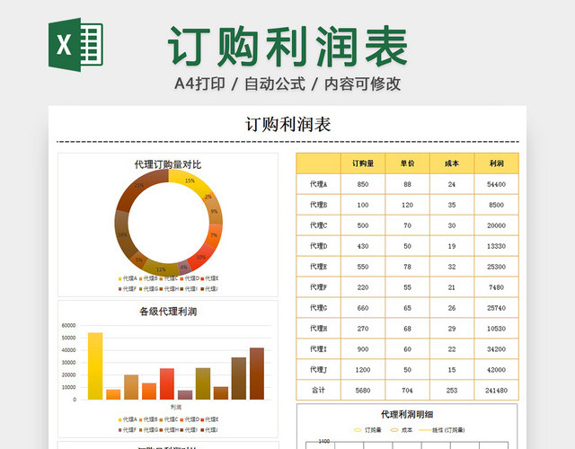The width and height of the screenshot is (575, 449).
Task: Select 代理B profit cell 8500
Action: (x=497, y=205)
